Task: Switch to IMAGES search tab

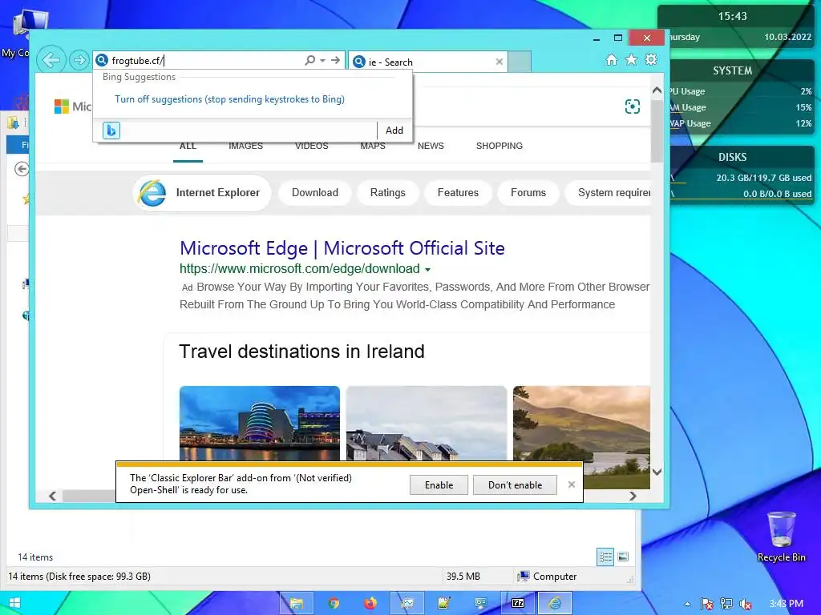Action: coord(245,146)
